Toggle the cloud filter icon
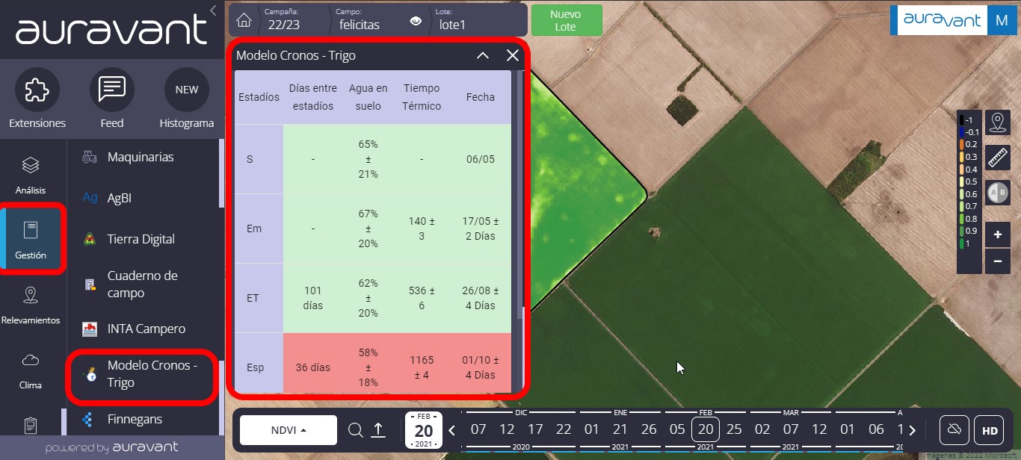Image resolution: width=1021 pixels, height=460 pixels. tap(954, 430)
